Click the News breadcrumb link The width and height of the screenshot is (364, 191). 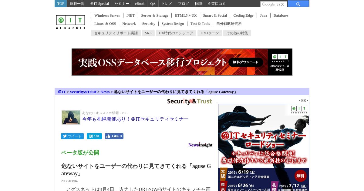click(105, 92)
